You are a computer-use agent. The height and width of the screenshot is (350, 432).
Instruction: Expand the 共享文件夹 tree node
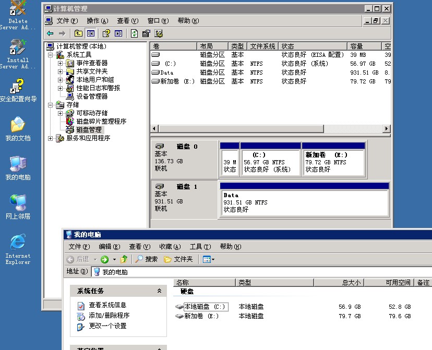pos(61,71)
